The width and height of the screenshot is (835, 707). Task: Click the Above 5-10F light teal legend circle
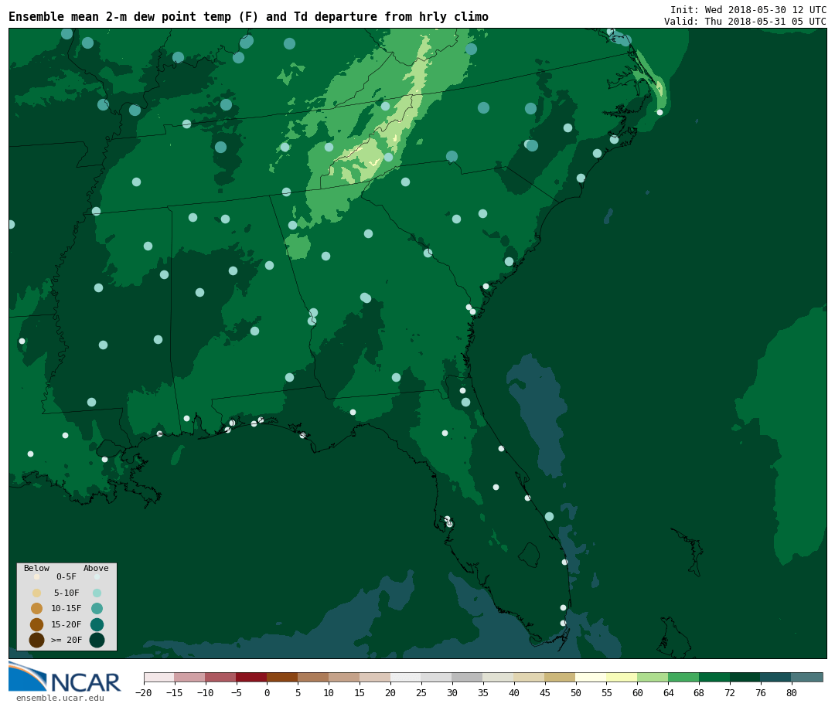[97, 593]
